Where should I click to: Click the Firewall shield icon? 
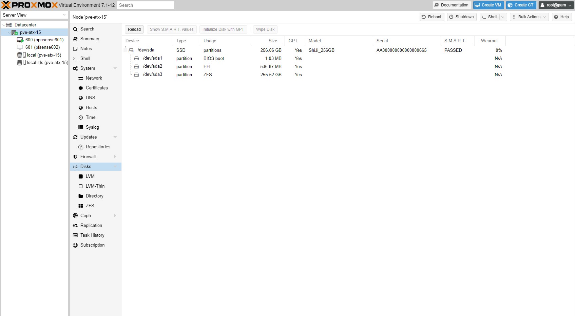tap(75, 157)
